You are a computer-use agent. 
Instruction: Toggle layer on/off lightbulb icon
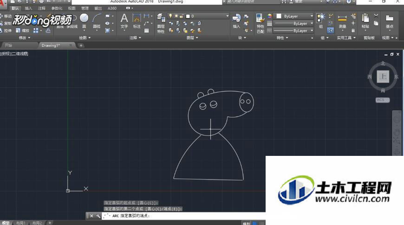pos(170,16)
